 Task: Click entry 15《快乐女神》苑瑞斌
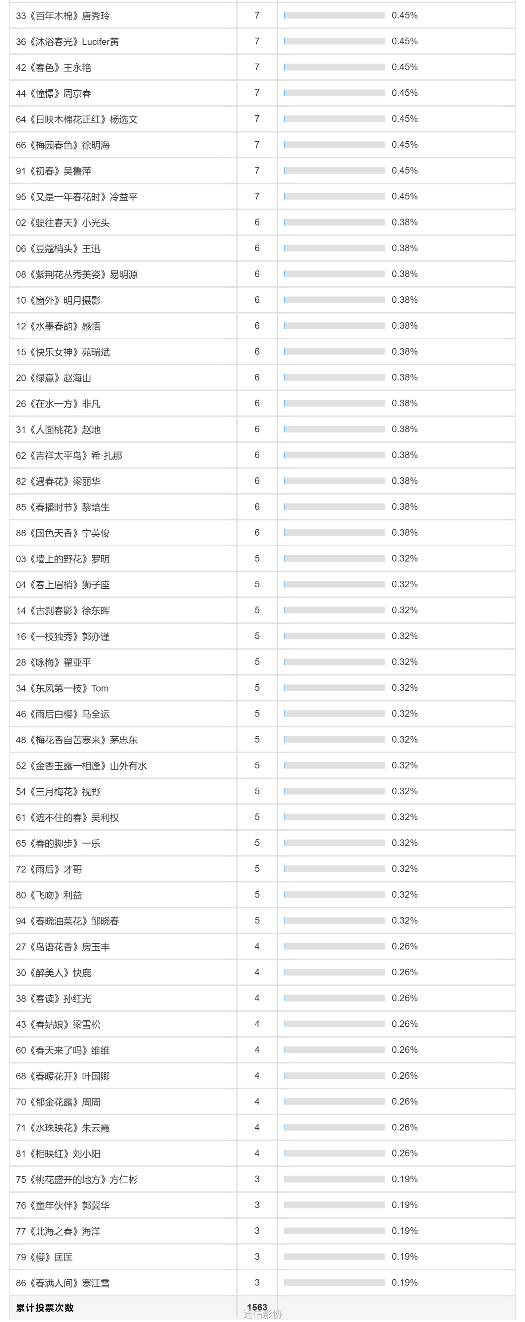pos(63,352)
